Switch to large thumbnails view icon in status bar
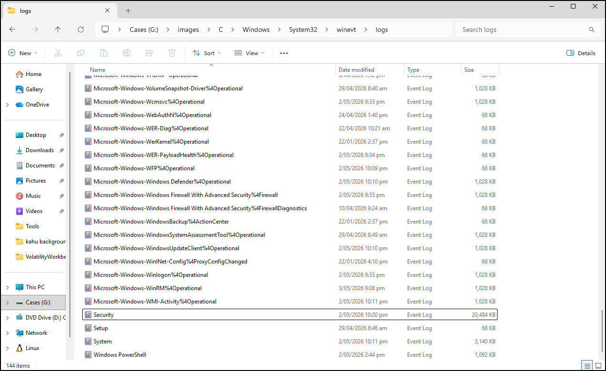Image resolution: width=606 pixels, height=371 pixels. (598, 365)
